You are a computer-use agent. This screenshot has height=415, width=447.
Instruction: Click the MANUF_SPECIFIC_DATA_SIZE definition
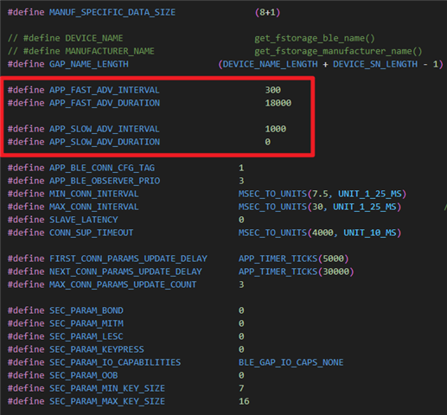point(112,12)
